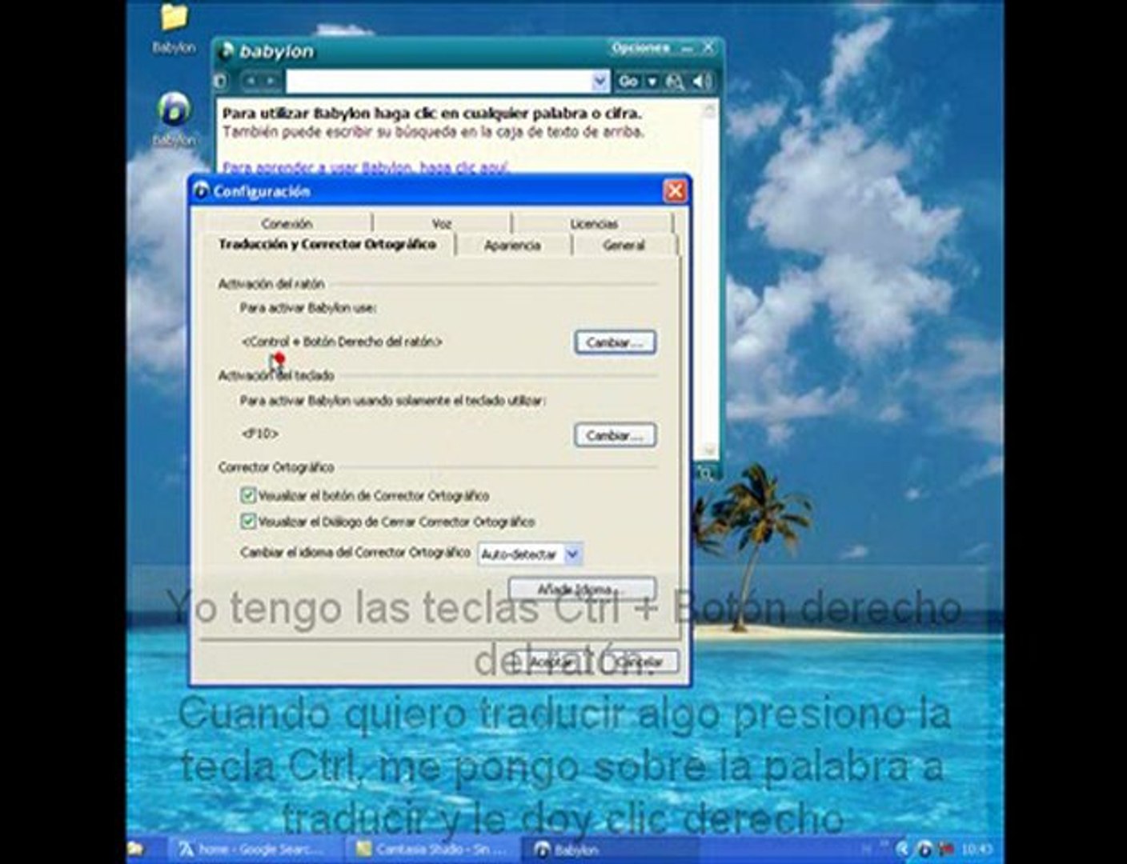Viewport: 1127px width, 864px height.
Task: Click the Añade Idioma button
Action: [583, 590]
